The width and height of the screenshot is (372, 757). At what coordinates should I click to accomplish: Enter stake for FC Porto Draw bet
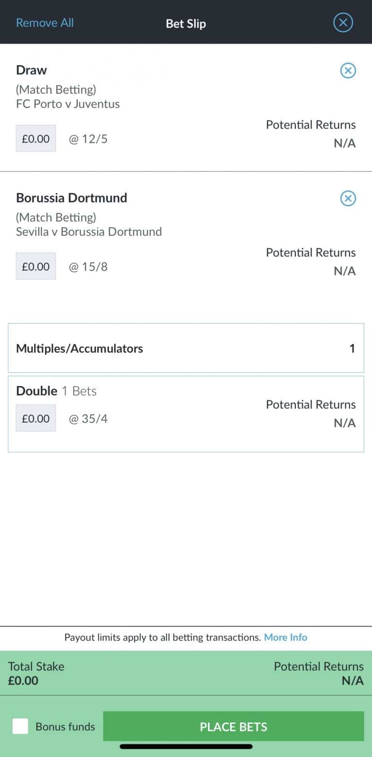pyautogui.click(x=36, y=139)
